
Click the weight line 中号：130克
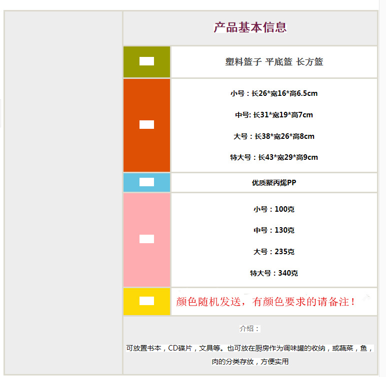tap(274, 230)
